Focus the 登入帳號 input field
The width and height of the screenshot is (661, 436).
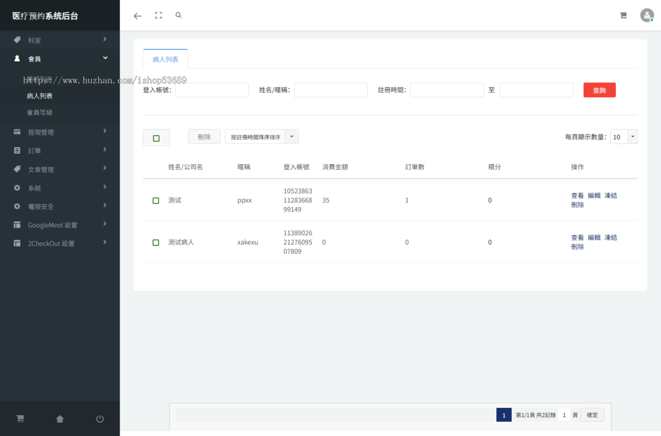click(x=212, y=90)
